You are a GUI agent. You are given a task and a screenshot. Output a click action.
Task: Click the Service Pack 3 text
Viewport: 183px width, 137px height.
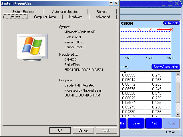(75, 47)
